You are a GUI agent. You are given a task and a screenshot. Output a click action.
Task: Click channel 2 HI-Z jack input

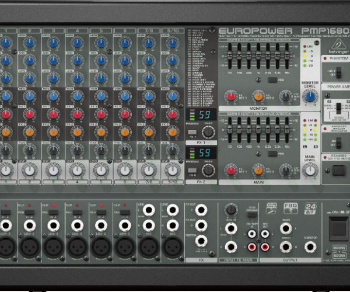[30, 225]
